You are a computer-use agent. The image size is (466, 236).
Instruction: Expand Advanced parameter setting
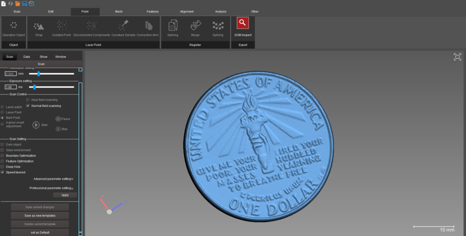coord(53,179)
